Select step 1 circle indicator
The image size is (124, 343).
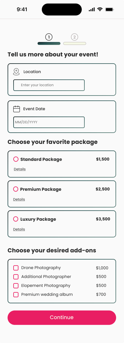49,37
